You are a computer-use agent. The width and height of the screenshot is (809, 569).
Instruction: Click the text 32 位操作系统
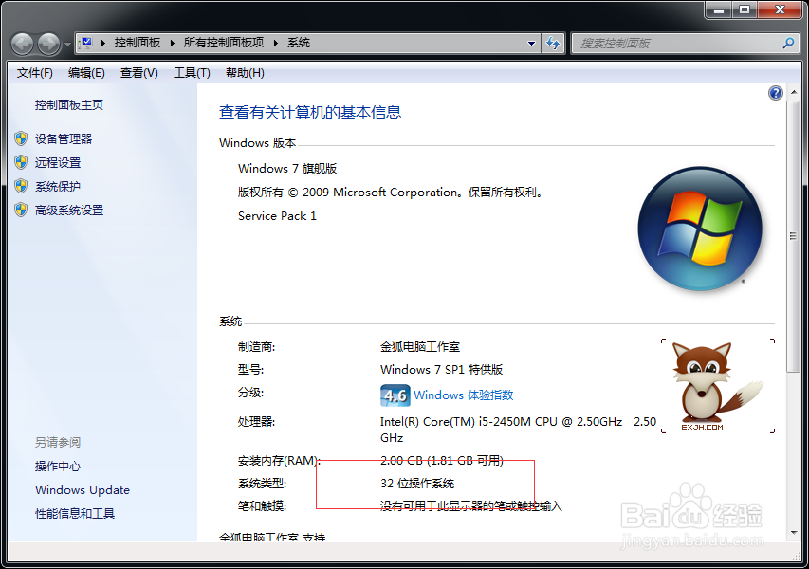417,484
